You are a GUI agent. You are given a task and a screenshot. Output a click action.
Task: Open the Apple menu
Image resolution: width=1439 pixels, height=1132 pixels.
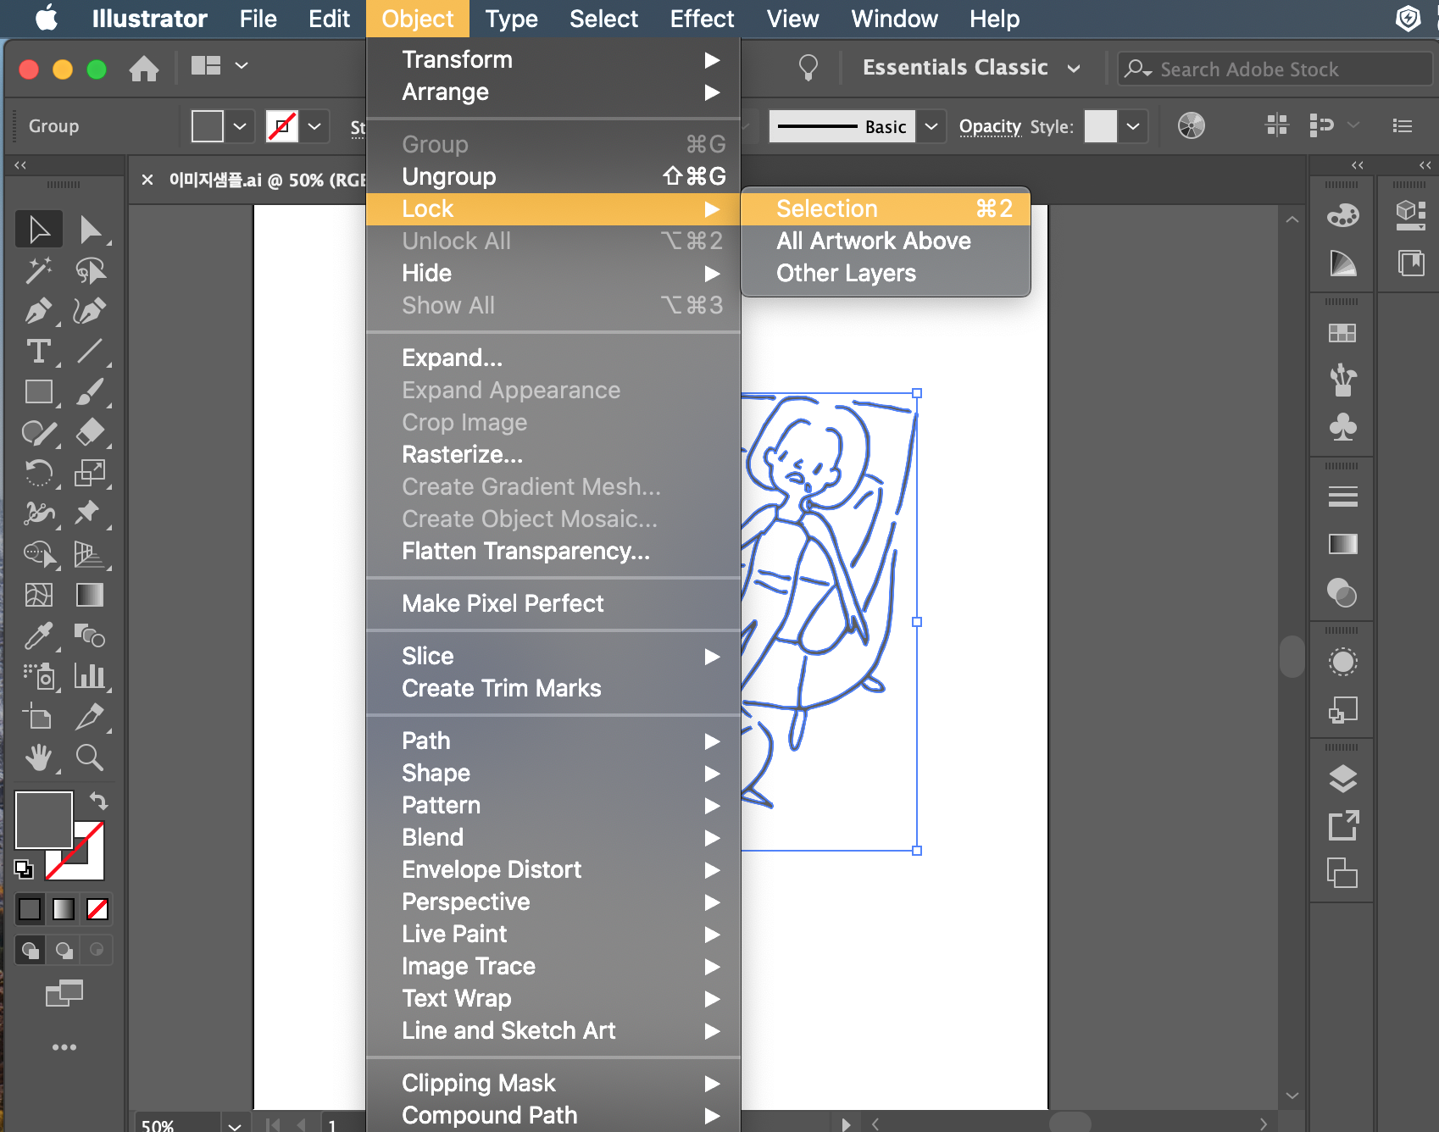coord(47,19)
